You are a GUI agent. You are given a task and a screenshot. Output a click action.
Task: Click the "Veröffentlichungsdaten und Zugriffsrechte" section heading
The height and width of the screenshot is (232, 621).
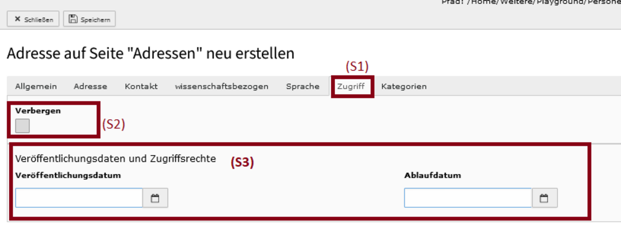click(116, 159)
